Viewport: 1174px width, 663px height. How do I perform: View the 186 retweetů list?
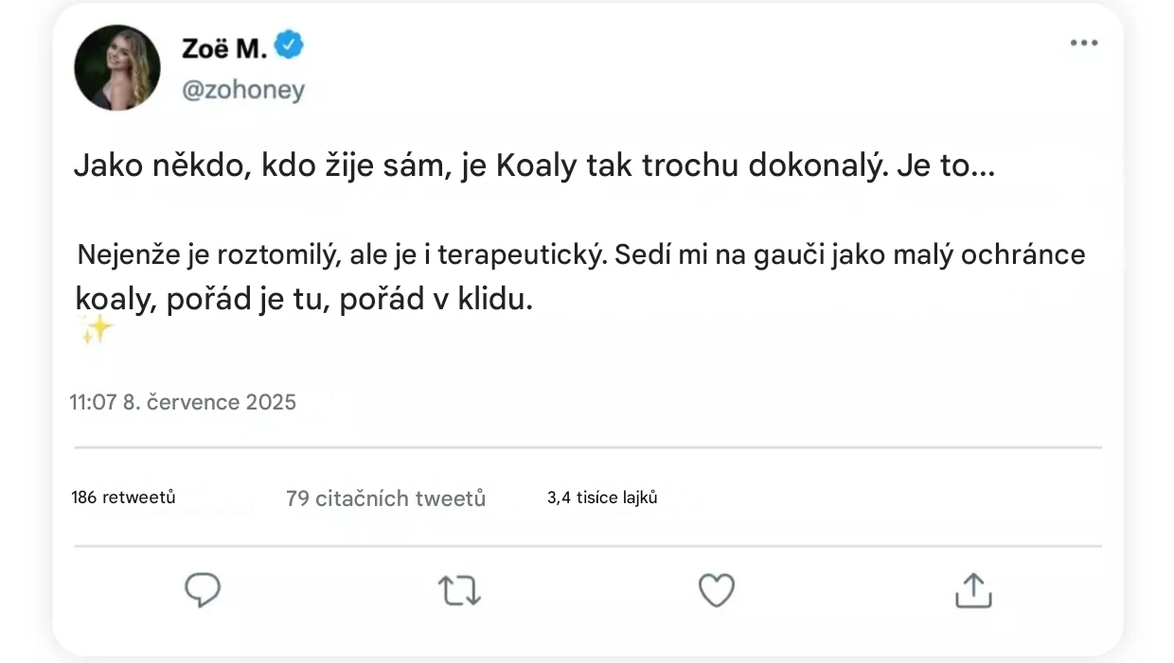(x=123, y=497)
